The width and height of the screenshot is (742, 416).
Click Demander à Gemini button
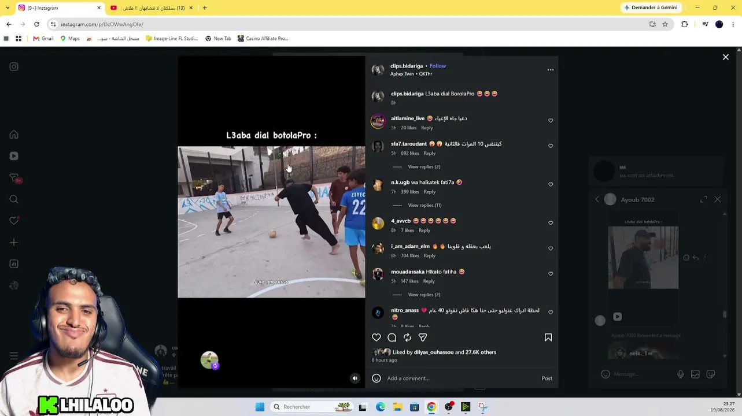[x=651, y=8]
